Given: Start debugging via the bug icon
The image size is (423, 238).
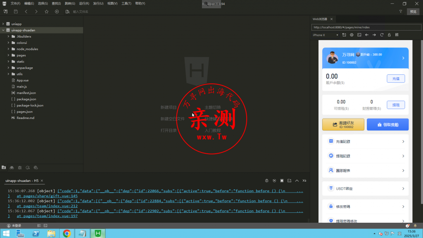Looking at the screenshot, I should [x=266, y=181].
